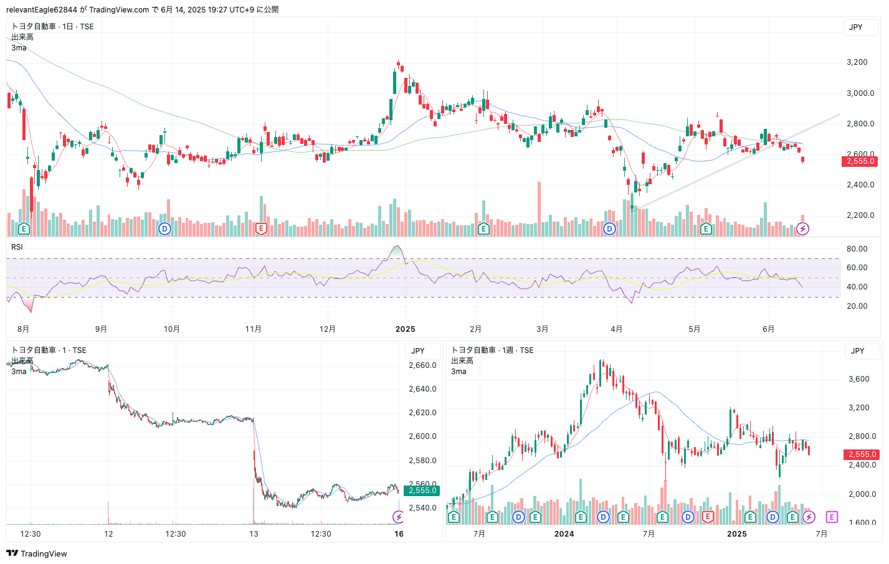The image size is (889, 564).
Task: Click the bold 16 date label on the 1-minute chart time axis
Action: (x=399, y=533)
